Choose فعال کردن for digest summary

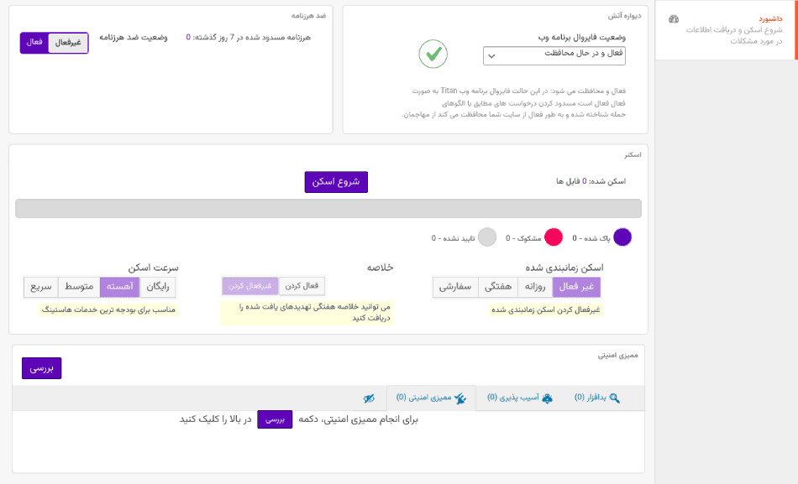(x=302, y=286)
